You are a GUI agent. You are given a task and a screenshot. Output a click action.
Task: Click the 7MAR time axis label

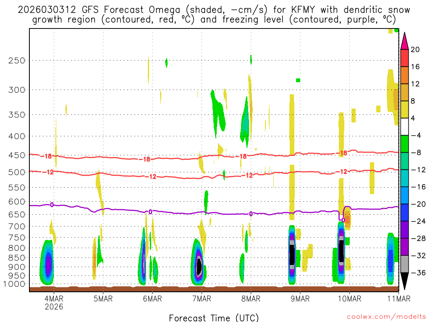[202, 299]
